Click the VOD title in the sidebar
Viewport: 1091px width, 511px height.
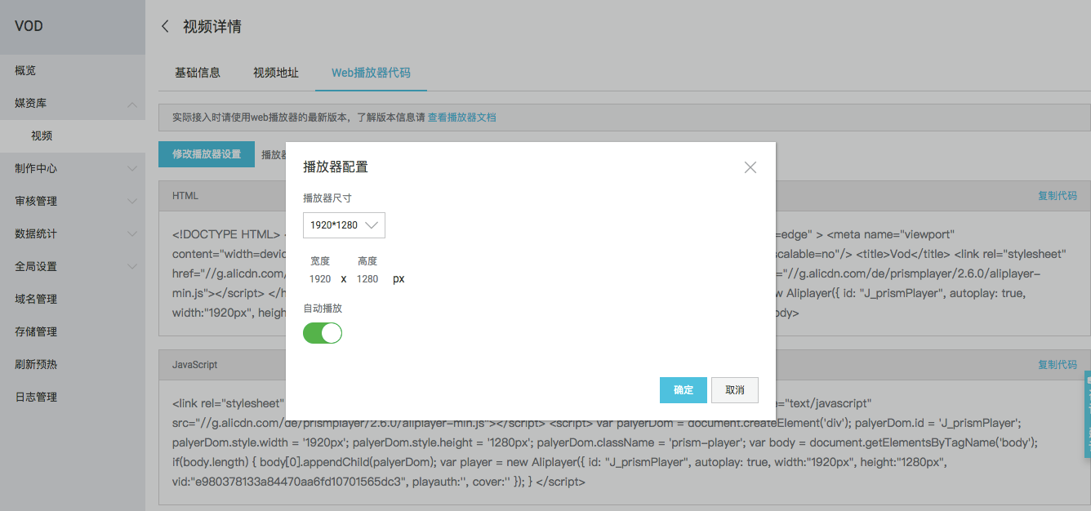(29, 26)
